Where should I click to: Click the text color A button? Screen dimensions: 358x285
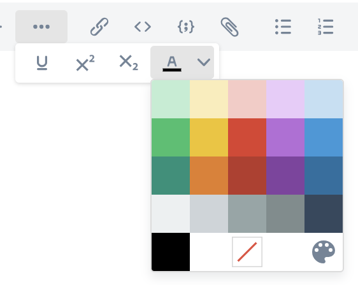172,64
